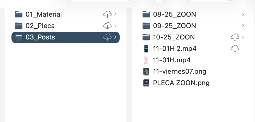This screenshot has width=255, height=122.
Task: Expand the 09-25_ZOON folder chevron
Action: tap(243, 26)
